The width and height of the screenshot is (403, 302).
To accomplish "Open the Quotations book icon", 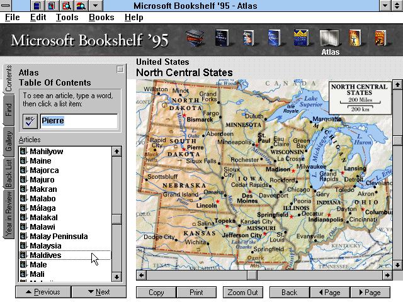I will click(x=275, y=38).
